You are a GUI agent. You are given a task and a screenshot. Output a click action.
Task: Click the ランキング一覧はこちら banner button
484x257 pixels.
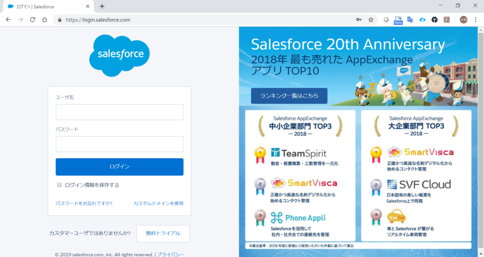click(289, 95)
